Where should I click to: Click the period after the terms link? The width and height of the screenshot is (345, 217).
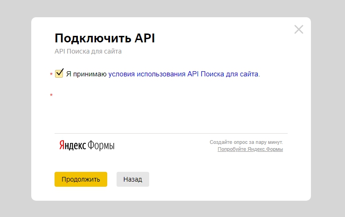pyautogui.click(x=259, y=75)
